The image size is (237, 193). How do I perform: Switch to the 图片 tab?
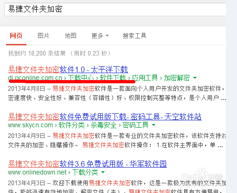pos(44,36)
